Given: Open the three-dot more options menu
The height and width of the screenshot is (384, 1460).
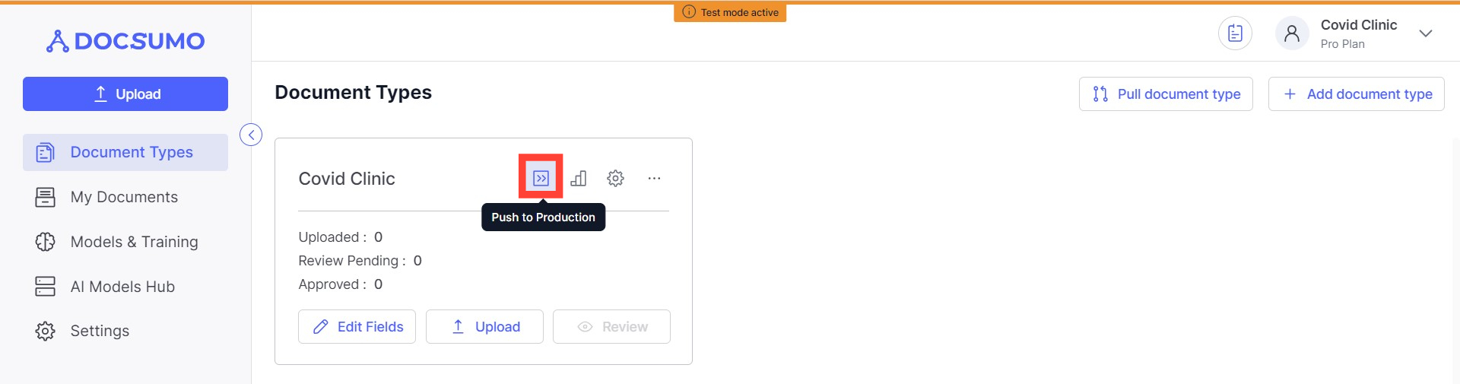Looking at the screenshot, I should [x=654, y=178].
